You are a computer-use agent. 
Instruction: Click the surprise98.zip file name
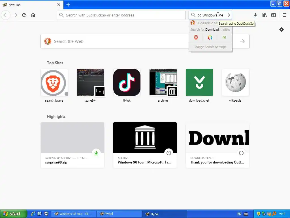point(56,162)
